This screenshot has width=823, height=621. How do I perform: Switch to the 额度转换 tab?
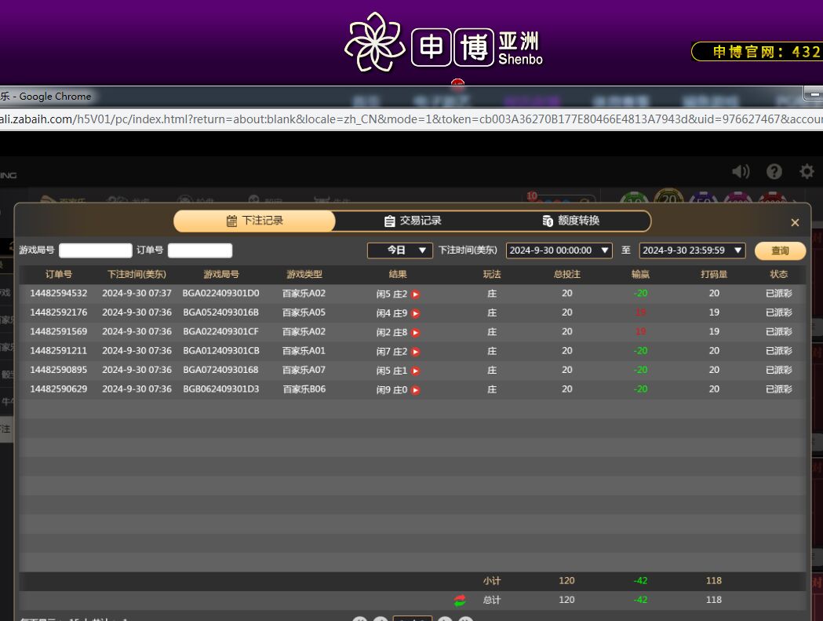click(570, 221)
